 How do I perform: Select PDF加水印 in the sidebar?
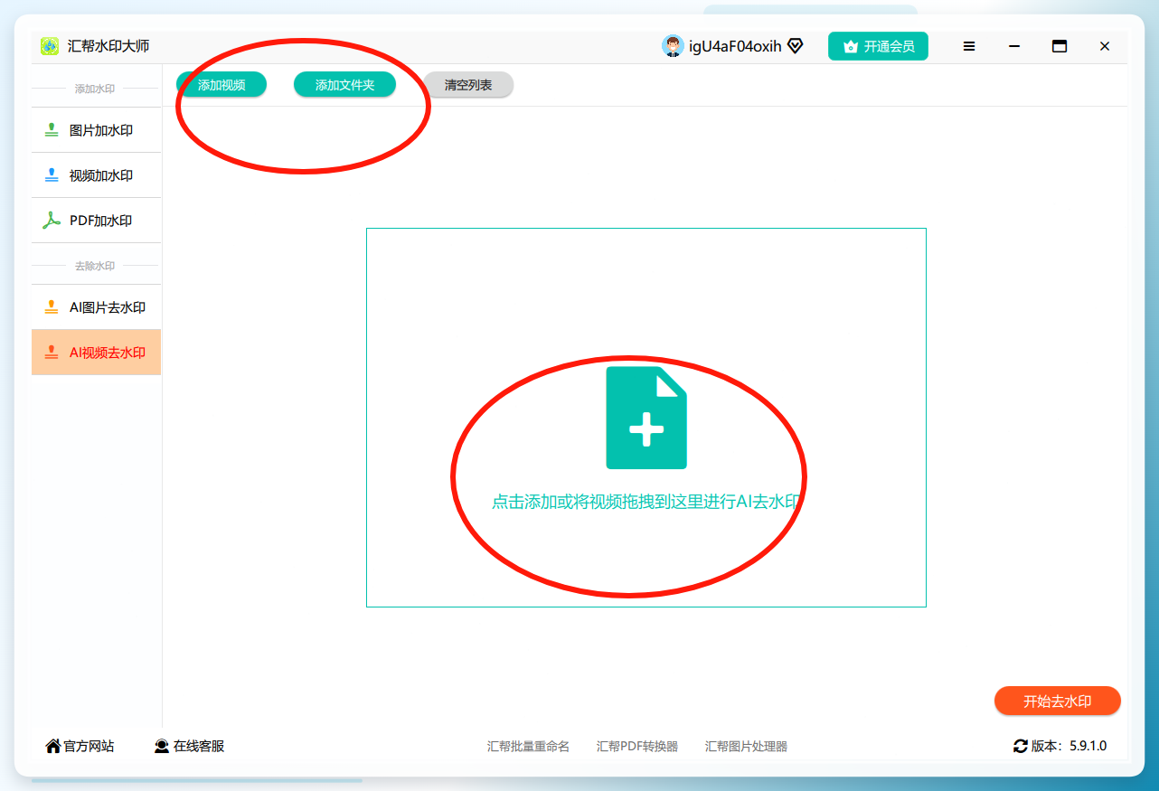[97, 221]
